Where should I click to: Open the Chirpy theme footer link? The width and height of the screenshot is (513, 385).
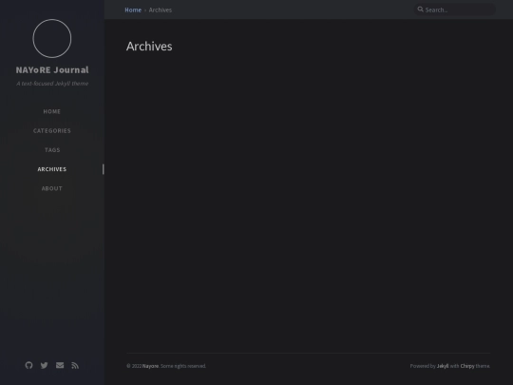pos(467,366)
